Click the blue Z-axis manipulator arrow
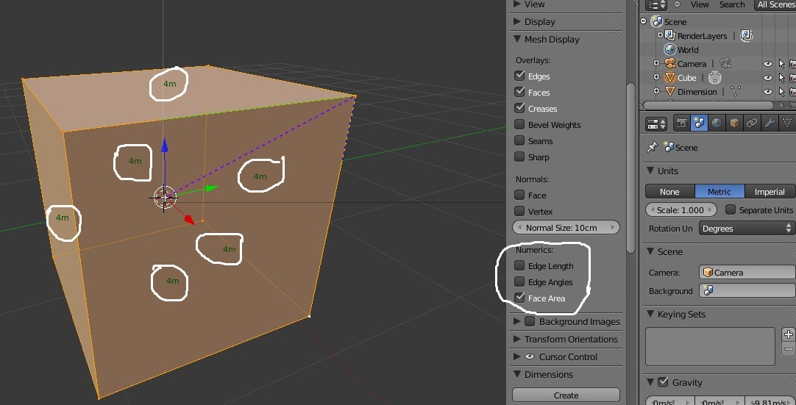 165,145
